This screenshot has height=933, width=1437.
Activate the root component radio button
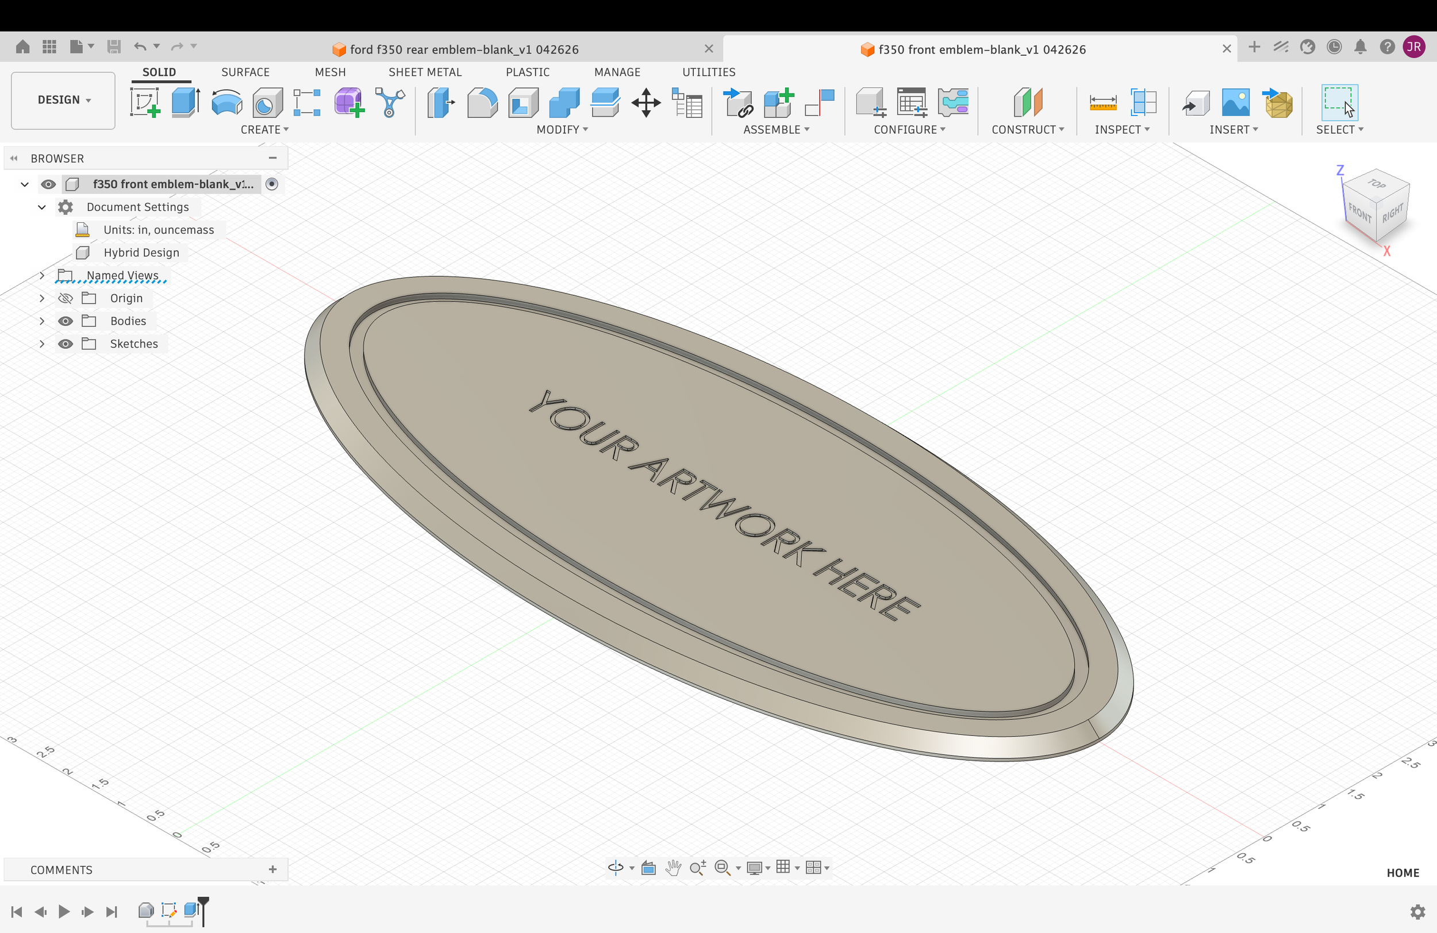point(272,184)
